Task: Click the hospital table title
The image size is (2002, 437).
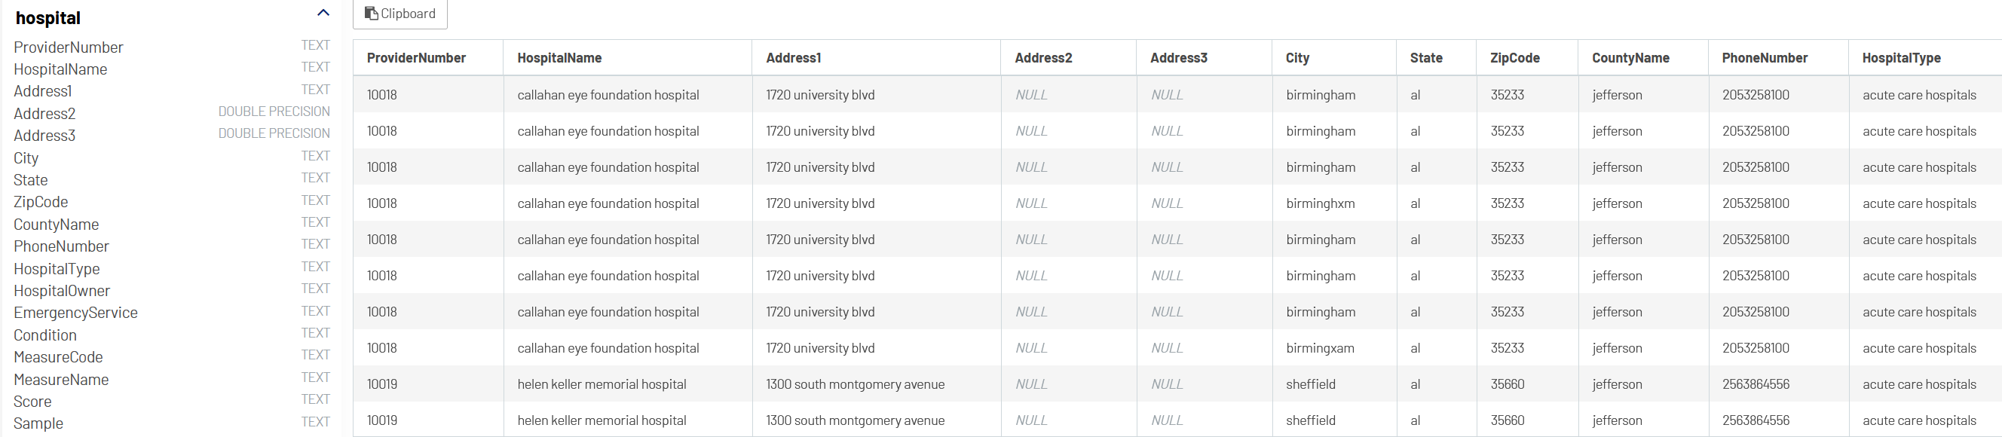Action: point(48,17)
